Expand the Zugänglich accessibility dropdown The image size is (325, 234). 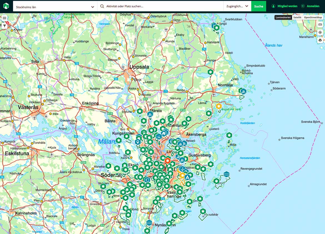click(x=236, y=6)
